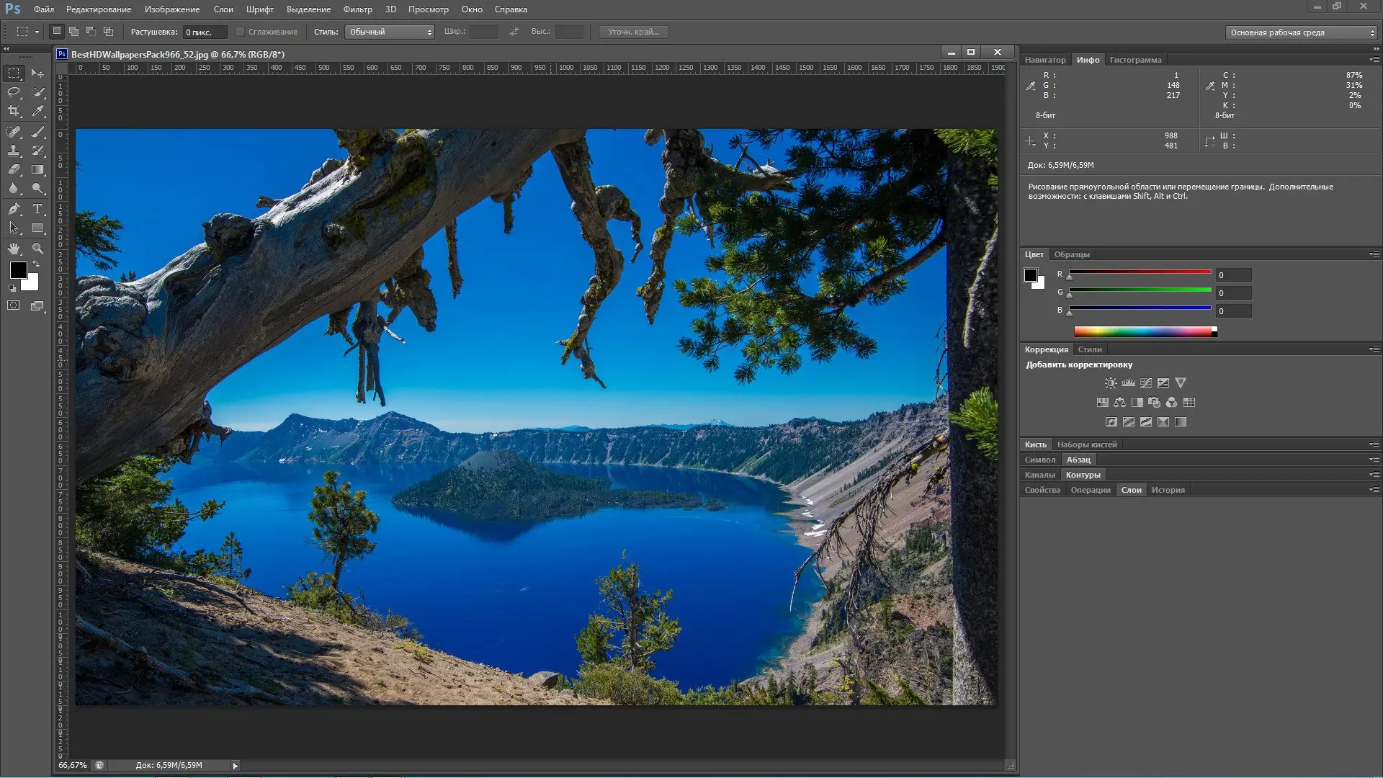
Task: Swap foreground and background colors
Action: (36, 264)
